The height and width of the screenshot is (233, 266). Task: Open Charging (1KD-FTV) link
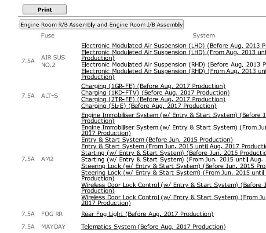click(155, 93)
